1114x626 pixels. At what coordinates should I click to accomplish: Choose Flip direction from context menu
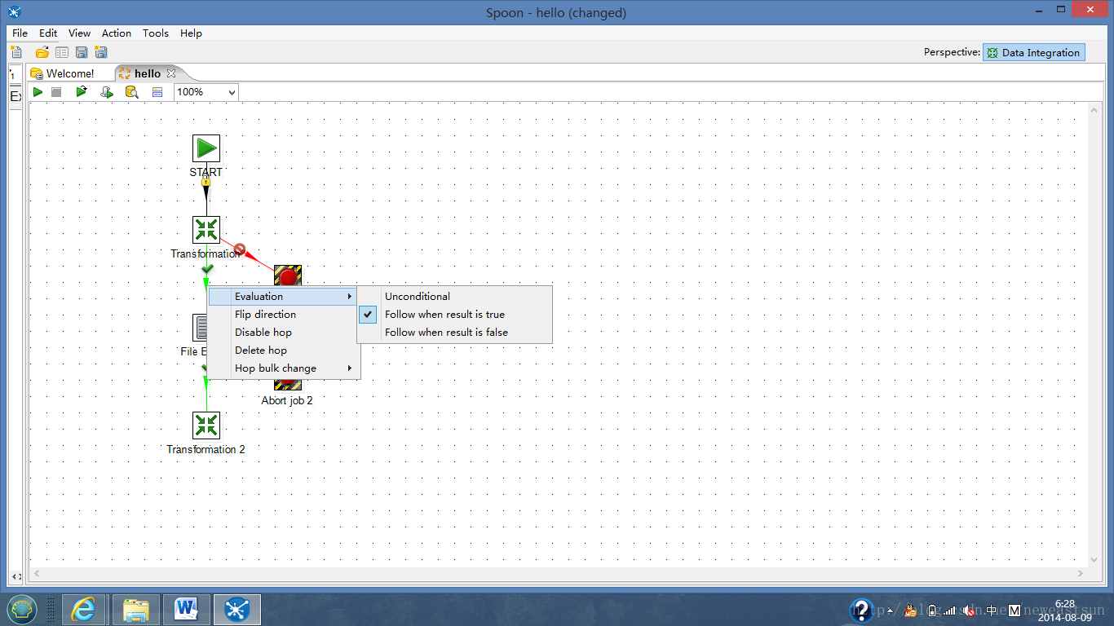(x=283, y=315)
